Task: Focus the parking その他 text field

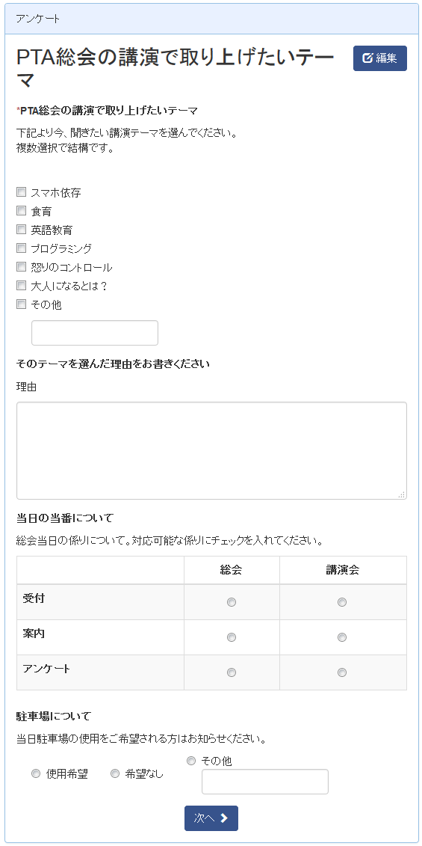Action: (264, 782)
